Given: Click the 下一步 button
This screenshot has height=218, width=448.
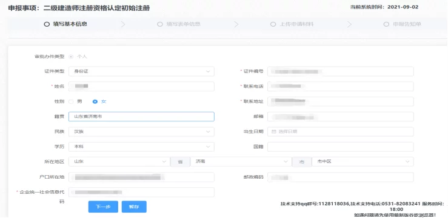Looking at the screenshot, I should [x=103, y=207].
